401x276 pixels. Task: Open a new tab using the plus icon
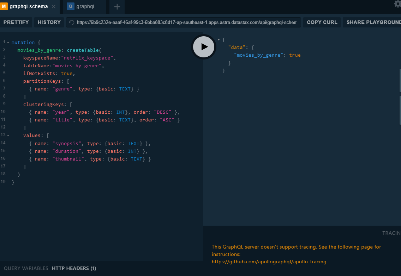[117, 7]
